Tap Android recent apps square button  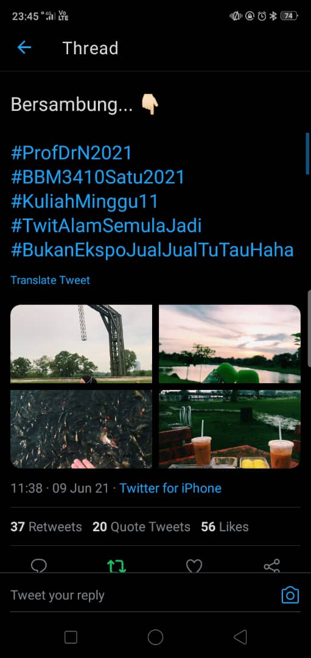click(x=71, y=637)
